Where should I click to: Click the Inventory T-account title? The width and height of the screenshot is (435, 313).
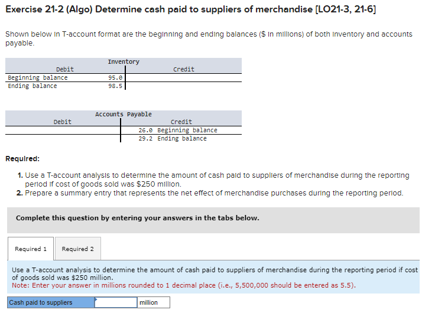[124, 61]
